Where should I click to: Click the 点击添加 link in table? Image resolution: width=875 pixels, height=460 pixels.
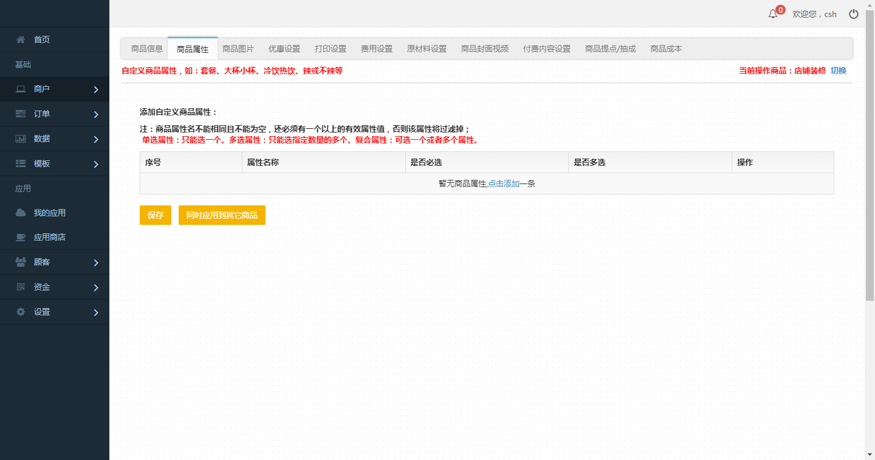tap(503, 184)
